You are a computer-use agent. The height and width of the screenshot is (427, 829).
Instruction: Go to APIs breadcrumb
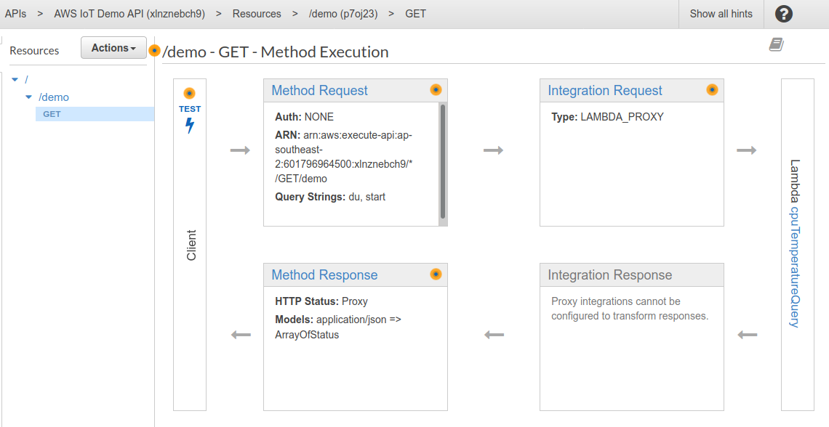pos(15,14)
